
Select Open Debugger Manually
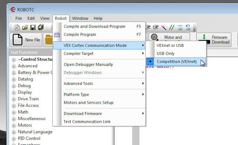(99, 64)
